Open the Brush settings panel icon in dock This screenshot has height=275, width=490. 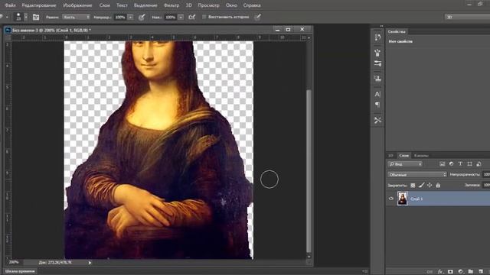click(x=377, y=63)
